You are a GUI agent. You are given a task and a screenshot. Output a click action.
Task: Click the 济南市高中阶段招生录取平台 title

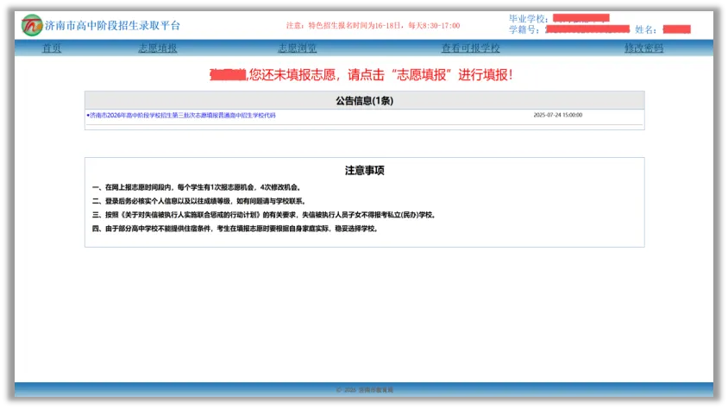112,26
